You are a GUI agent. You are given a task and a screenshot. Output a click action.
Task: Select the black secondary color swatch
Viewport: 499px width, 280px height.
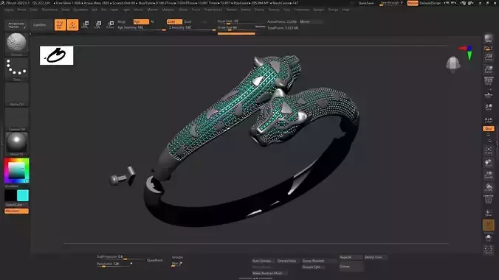coord(10,195)
